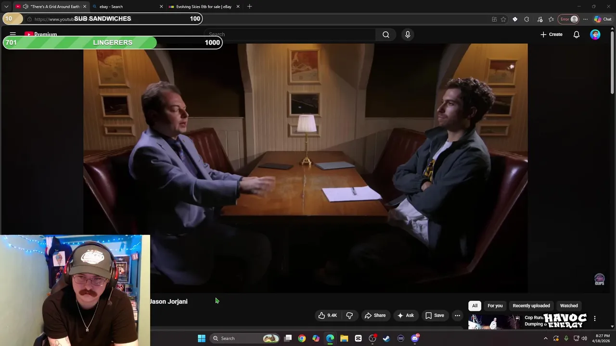Click the Error profile button in toolbar
This screenshot has width=616, height=346.
tap(568, 19)
